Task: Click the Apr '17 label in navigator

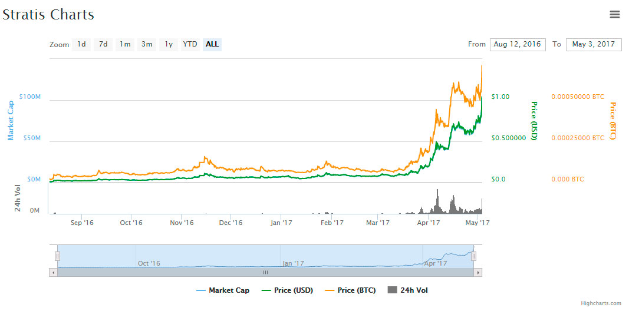Action: (x=436, y=263)
